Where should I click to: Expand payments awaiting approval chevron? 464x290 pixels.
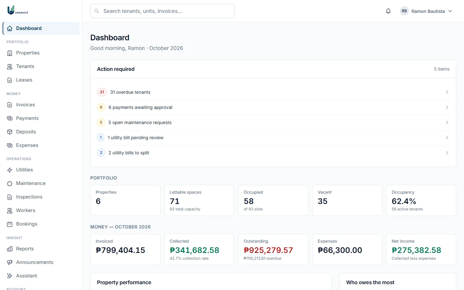tap(447, 107)
